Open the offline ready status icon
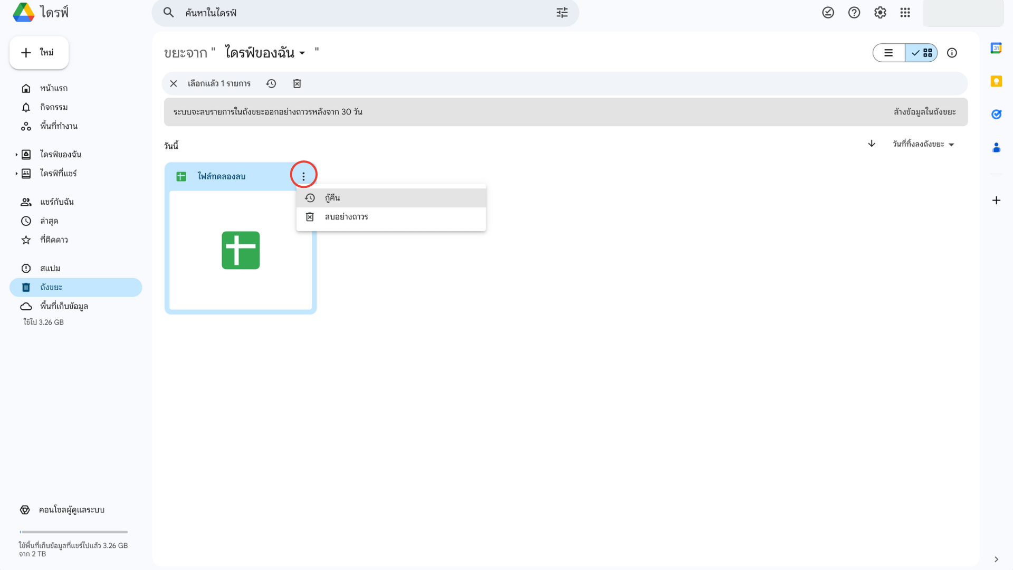The image size is (1013, 570). coord(828,12)
